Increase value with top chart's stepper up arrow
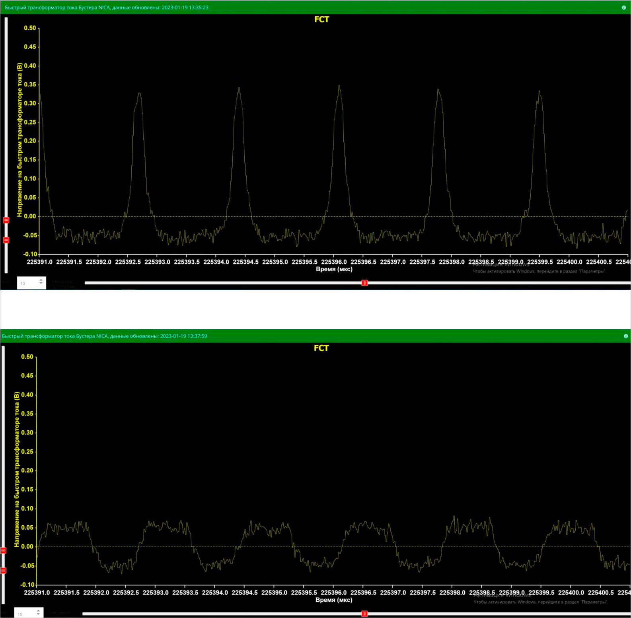The height and width of the screenshot is (618, 631). [x=41, y=280]
